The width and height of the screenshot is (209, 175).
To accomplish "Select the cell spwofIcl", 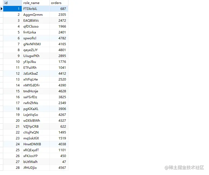I will (x=36, y=38).
